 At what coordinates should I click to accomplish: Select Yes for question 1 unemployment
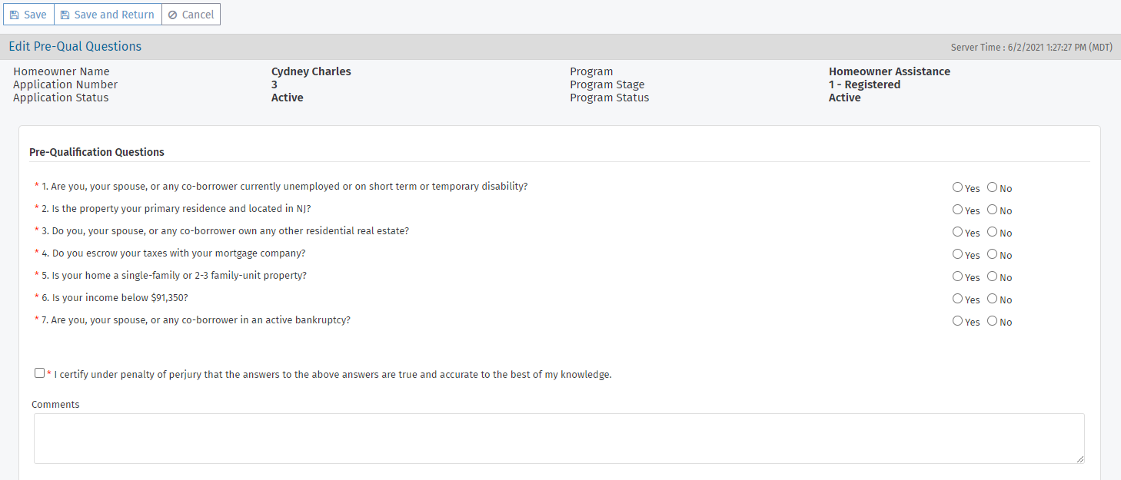[x=957, y=187]
